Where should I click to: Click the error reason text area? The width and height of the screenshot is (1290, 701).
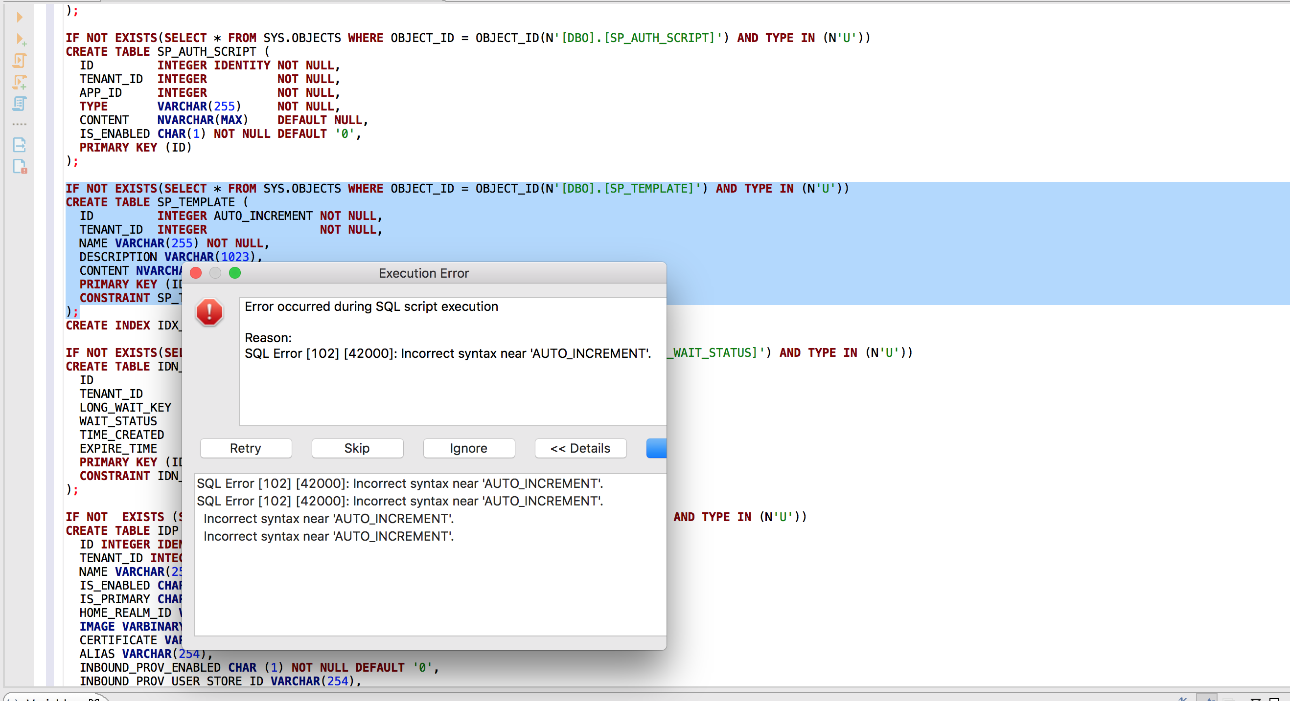451,385
